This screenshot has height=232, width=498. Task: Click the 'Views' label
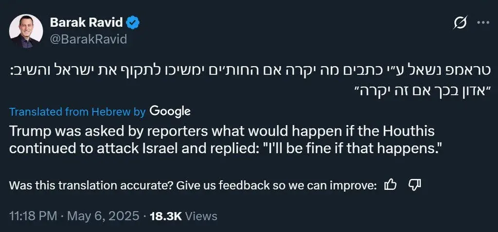tap(201, 216)
